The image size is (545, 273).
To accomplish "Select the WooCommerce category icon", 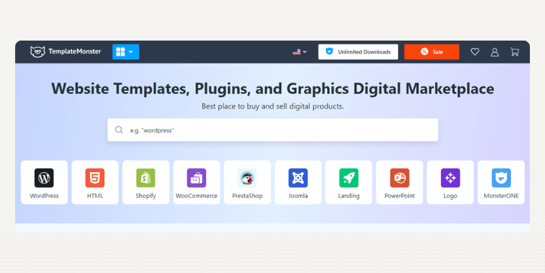I will click(196, 177).
